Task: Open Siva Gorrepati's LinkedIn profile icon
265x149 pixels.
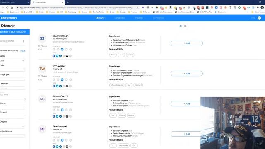Action: (60, 147)
